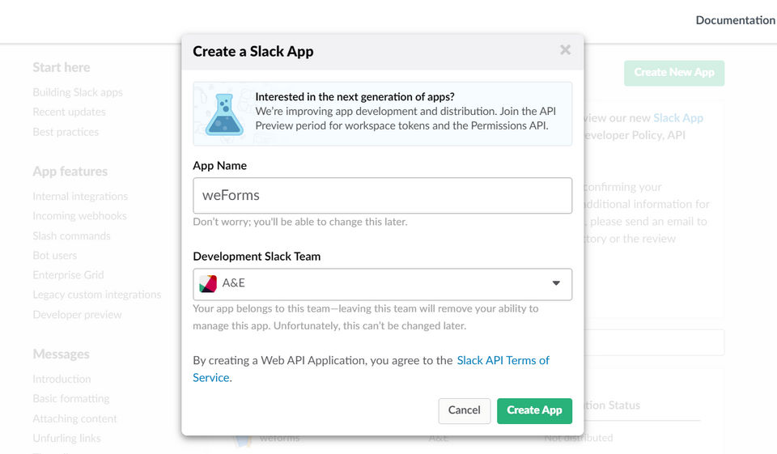Open Enterprise Grid in sidebar
The width and height of the screenshot is (777, 454).
click(x=68, y=275)
